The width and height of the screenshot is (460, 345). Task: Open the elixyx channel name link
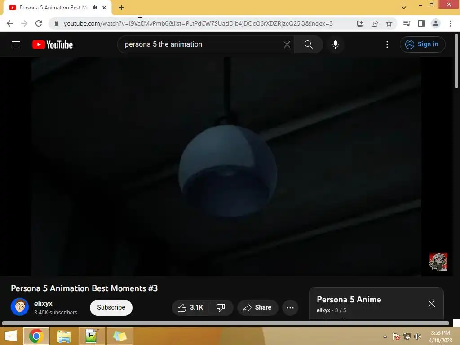point(43,303)
